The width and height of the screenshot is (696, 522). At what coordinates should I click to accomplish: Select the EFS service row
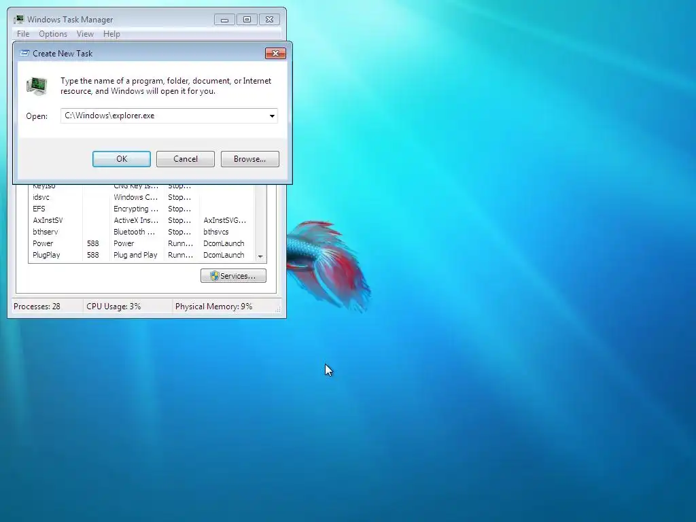(x=141, y=209)
